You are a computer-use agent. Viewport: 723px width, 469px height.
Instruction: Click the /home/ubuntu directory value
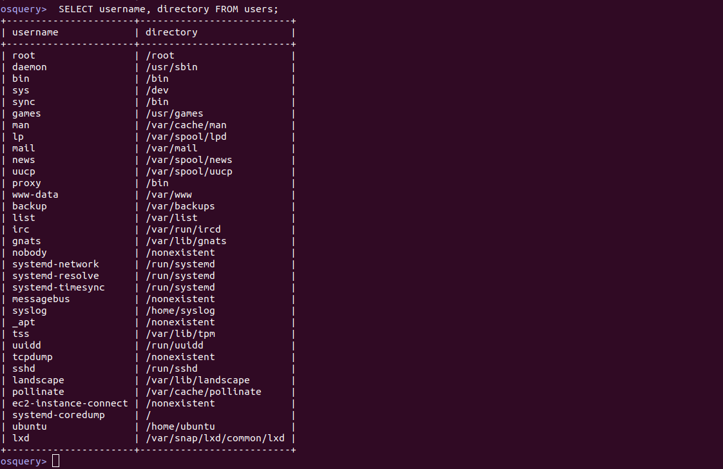(x=180, y=426)
